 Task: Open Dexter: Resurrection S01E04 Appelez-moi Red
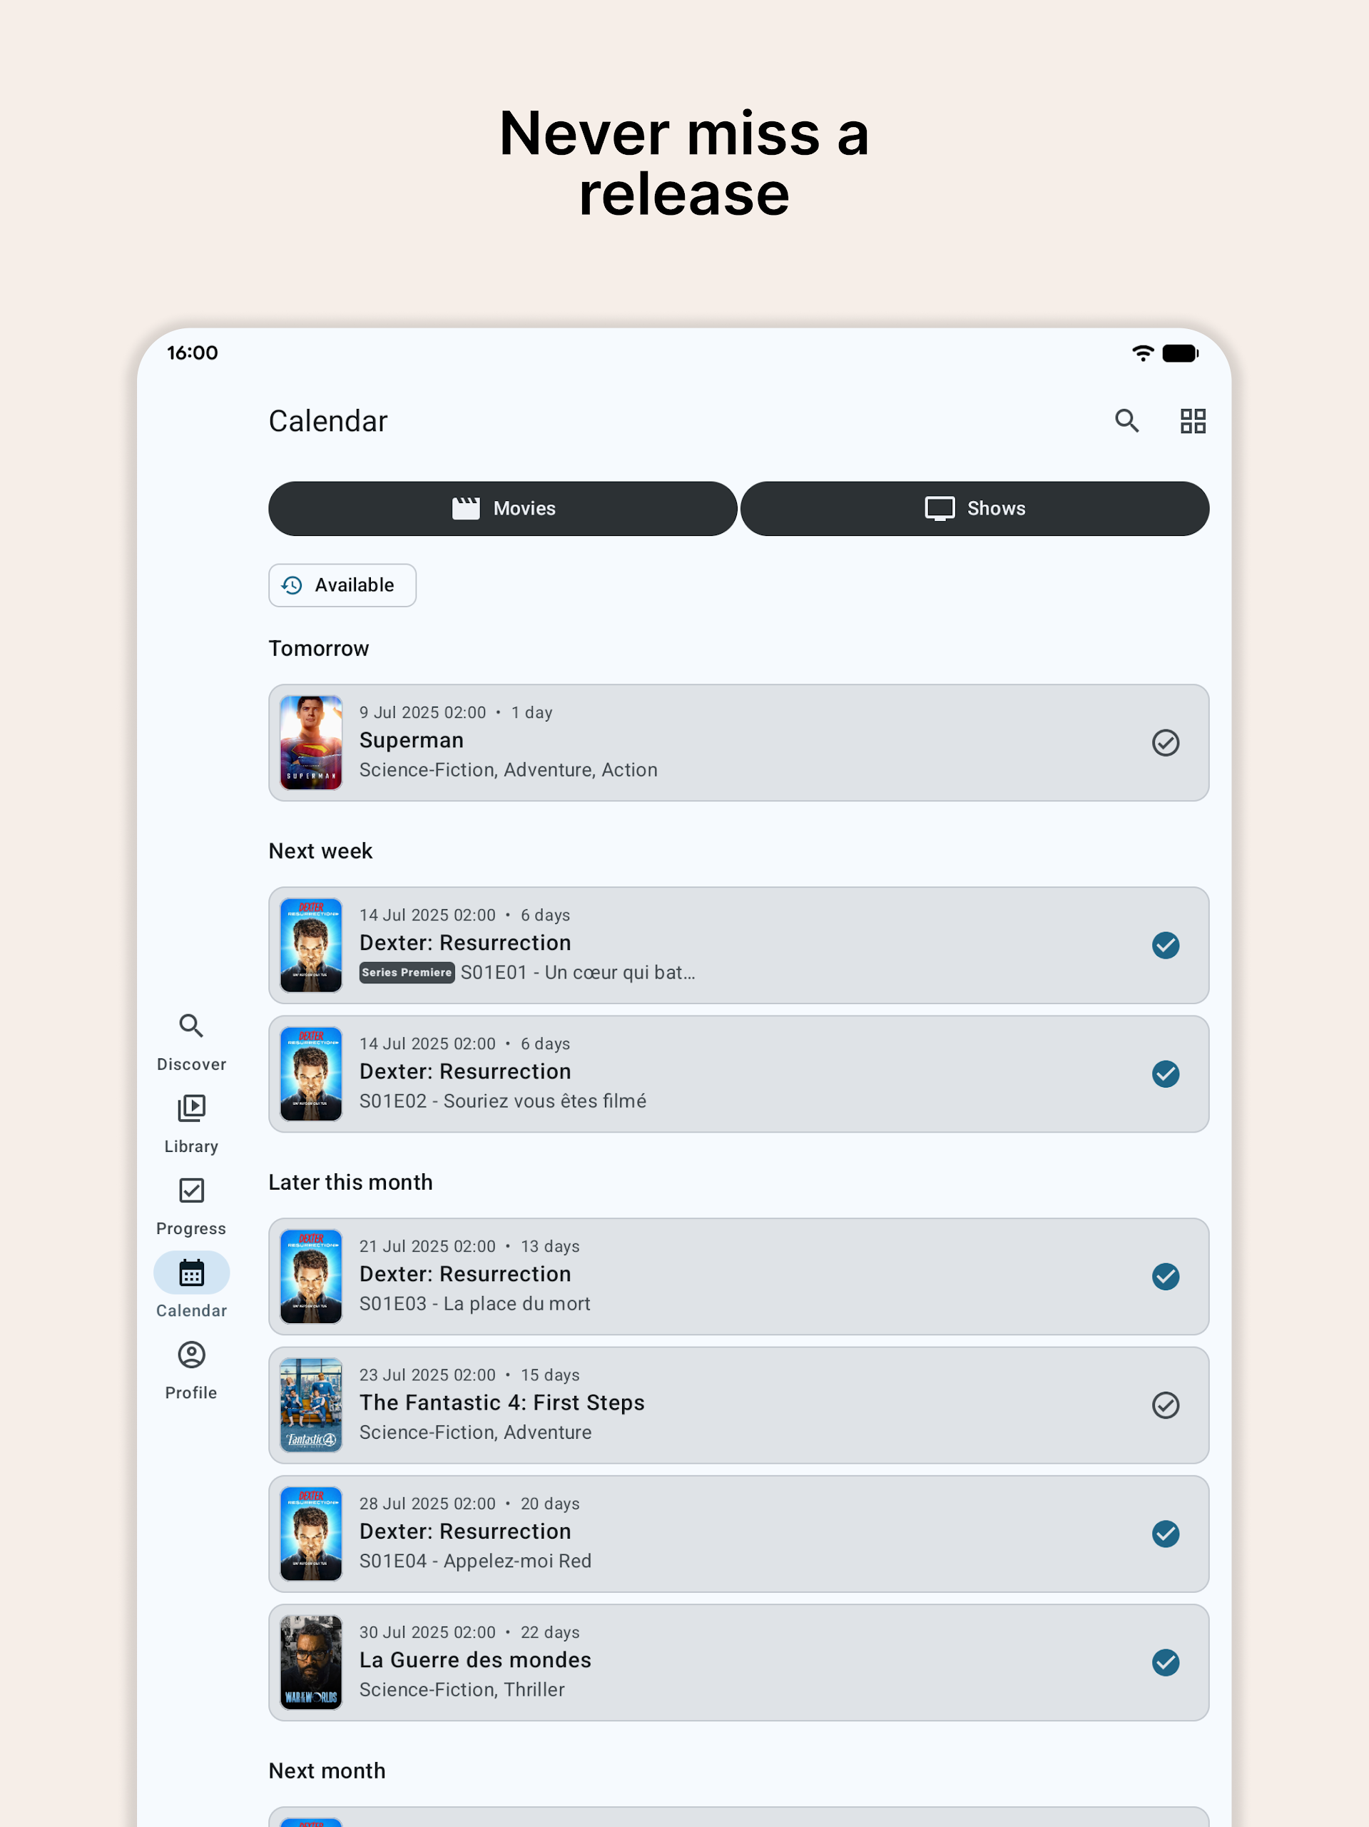(x=738, y=1534)
